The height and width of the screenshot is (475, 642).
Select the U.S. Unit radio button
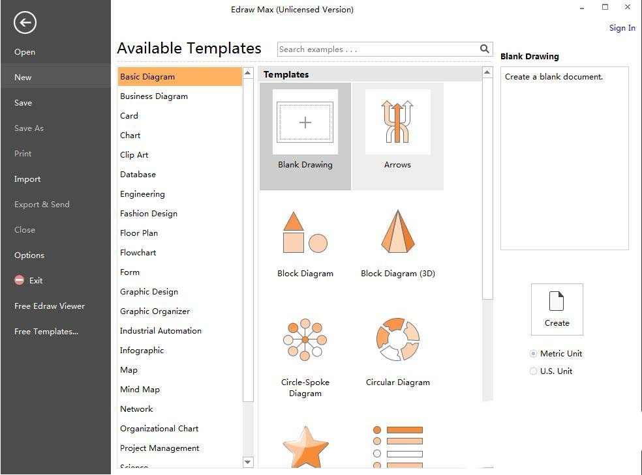[533, 371]
